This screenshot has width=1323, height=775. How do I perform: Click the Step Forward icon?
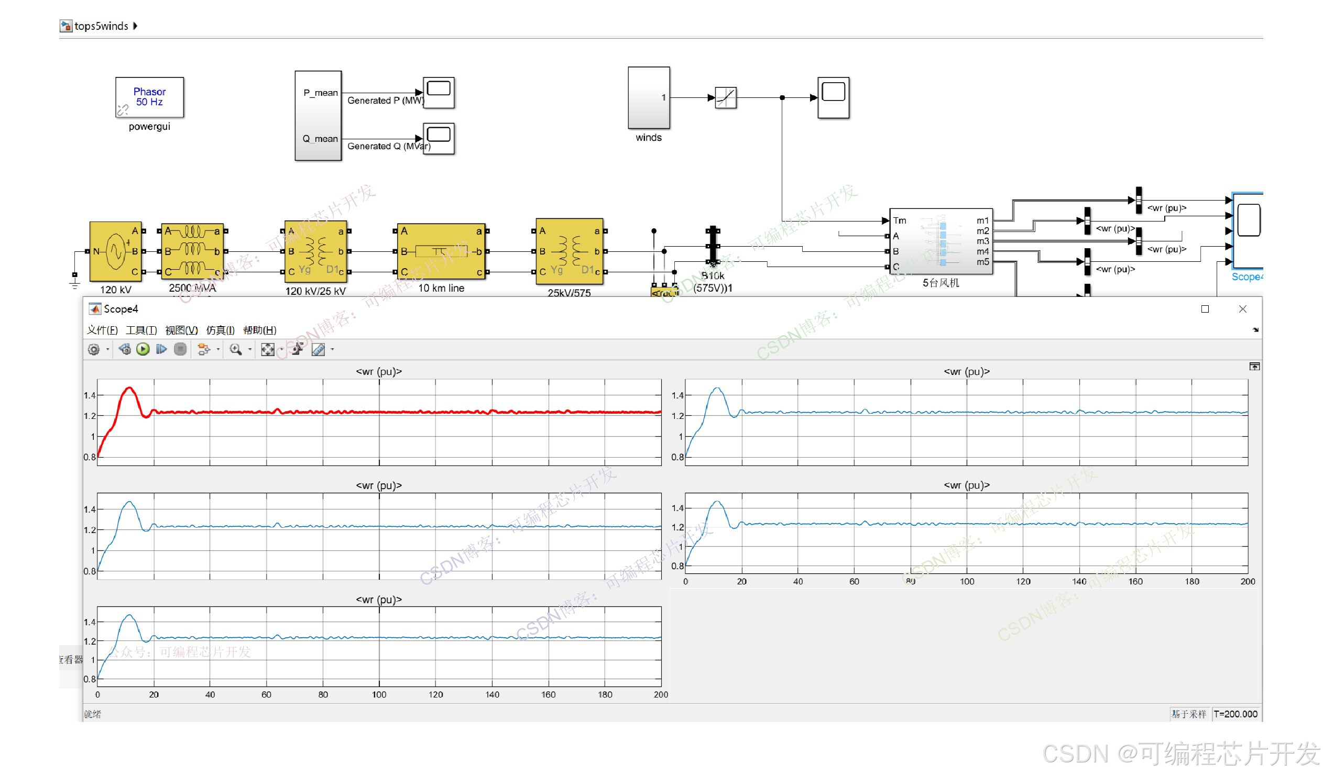click(x=162, y=349)
